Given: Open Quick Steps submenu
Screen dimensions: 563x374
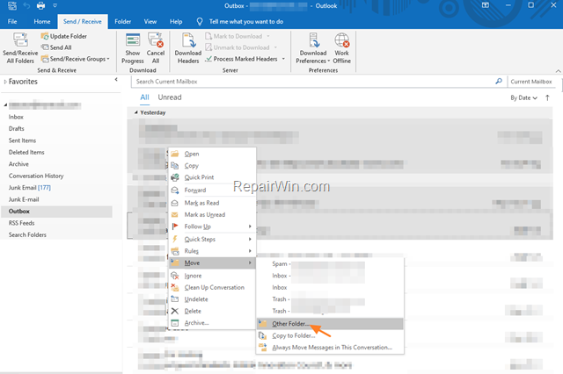Looking at the screenshot, I should (x=212, y=239).
